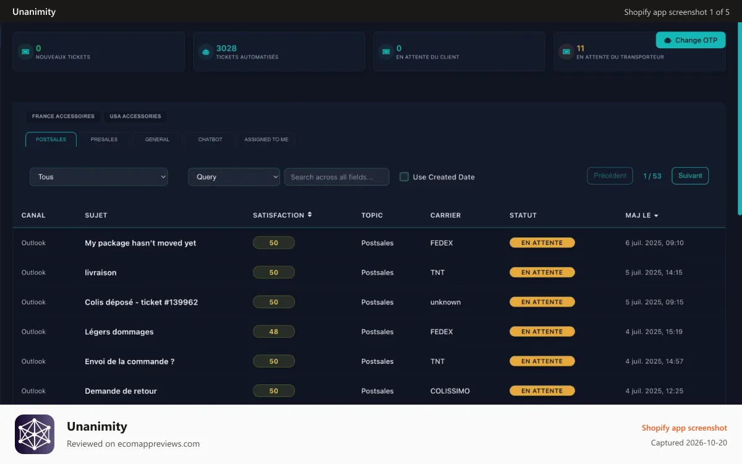
Task: Click the Shopify app screenshot link text
Action: point(684,428)
